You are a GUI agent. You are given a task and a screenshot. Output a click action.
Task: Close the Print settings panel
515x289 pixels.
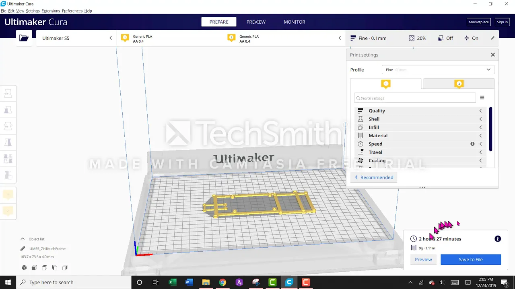[x=493, y=55]
